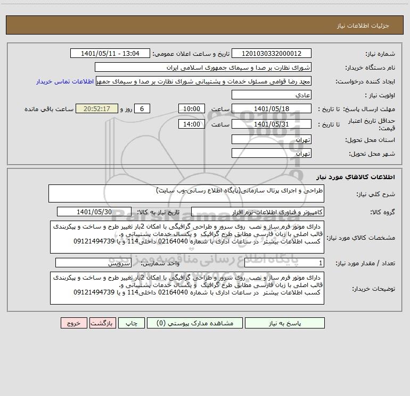Click the بازگشت back button

pyautogui.click(x=102, y=323)
